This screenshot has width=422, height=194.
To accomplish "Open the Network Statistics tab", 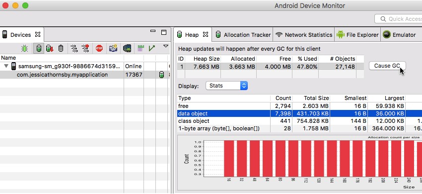I will coord(304,35).
